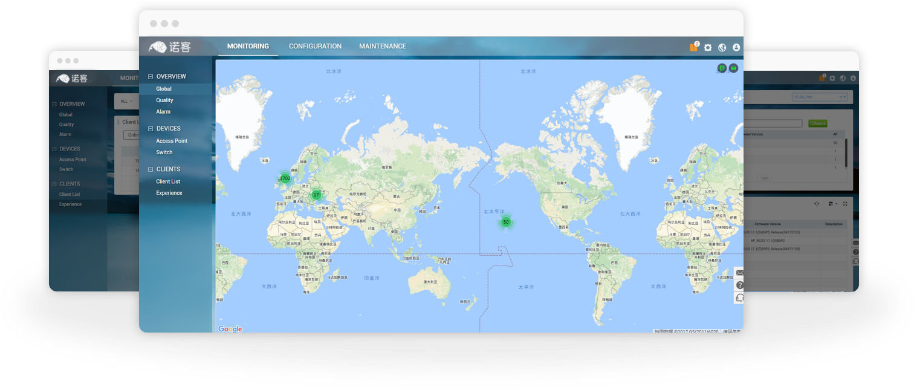914x390 pixels.
Task: Click AP column header in right background window
Action: pos(835,134)
